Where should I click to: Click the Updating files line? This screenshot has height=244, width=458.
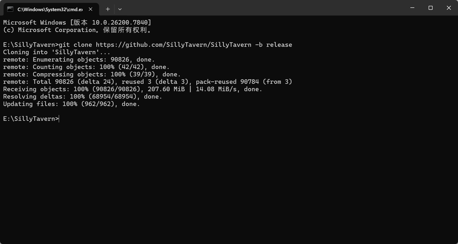[x=71, y=104]
